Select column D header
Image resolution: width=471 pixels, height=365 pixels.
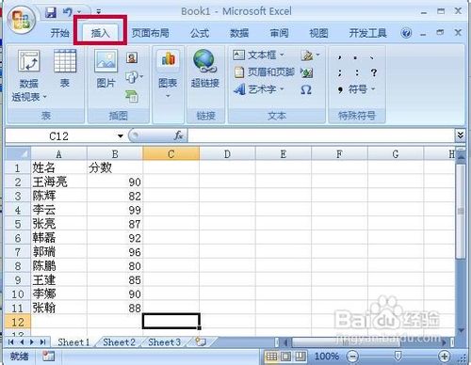pyautogui.click(x=227, y=154)
